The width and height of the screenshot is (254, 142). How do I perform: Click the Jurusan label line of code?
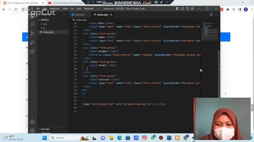[x=104, y=80]
